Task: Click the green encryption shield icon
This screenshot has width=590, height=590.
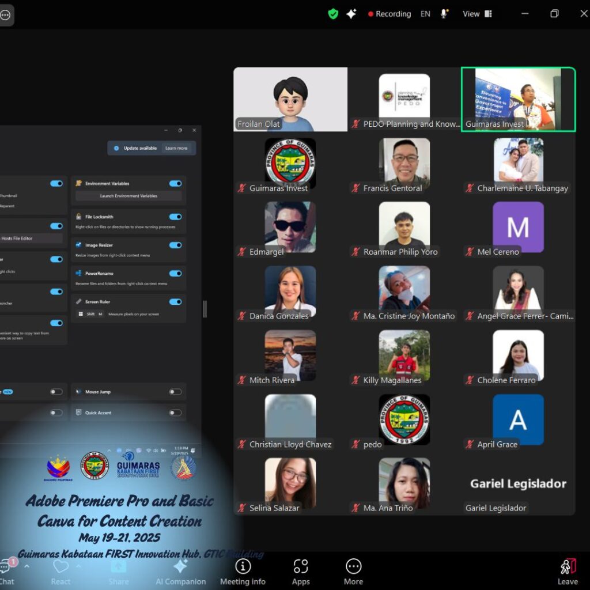Action: [x=333, y=14]
